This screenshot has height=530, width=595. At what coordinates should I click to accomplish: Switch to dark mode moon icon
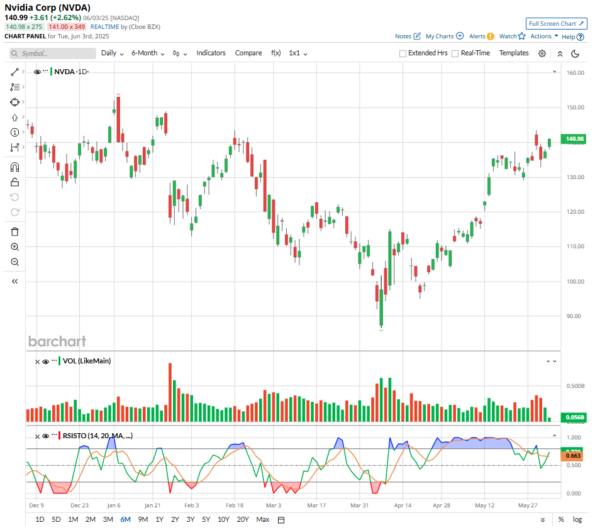(576, 53)
